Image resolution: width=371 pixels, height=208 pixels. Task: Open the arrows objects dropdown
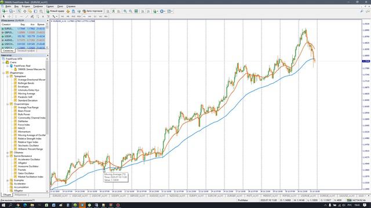tap(54, 16)
